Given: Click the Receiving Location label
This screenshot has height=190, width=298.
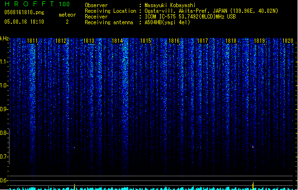Looking at the screenshot, I should coord(110,11).
